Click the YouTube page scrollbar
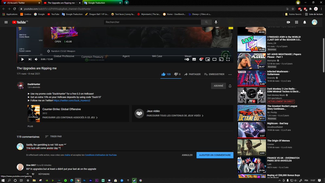The image size is (325, 183). tap(324, 56)
